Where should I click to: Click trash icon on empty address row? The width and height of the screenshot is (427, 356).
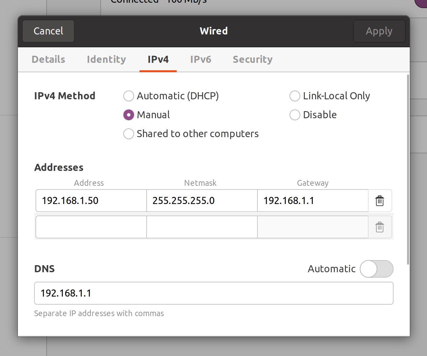[x=380, y=227]
